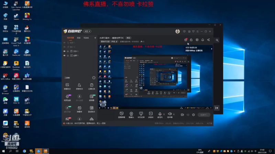Image resolution: width=275 pixels, height=154 pixels.
Task: Click the 虚拟形象 tool with green badge
Action: coord(67,109)
